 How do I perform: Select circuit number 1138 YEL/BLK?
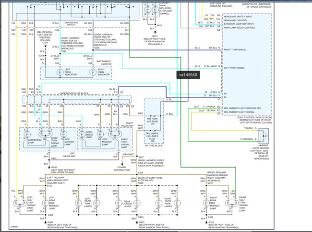click(202, 110)
